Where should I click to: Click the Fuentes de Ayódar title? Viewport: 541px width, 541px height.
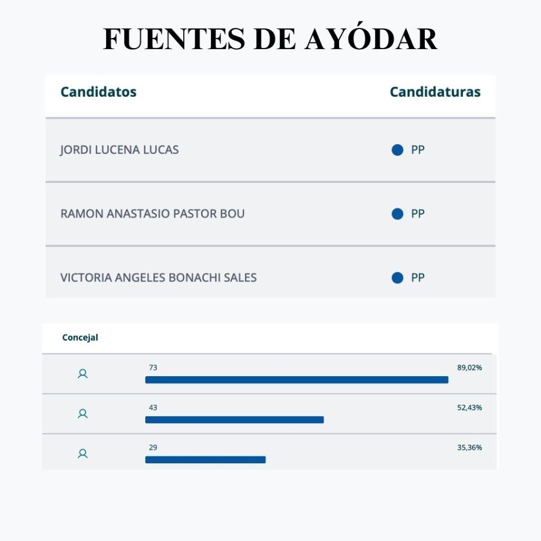point(270,40)
